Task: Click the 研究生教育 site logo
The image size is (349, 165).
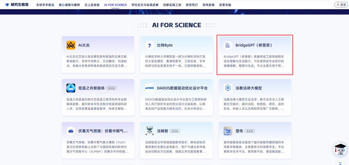Action: [17, 5]
